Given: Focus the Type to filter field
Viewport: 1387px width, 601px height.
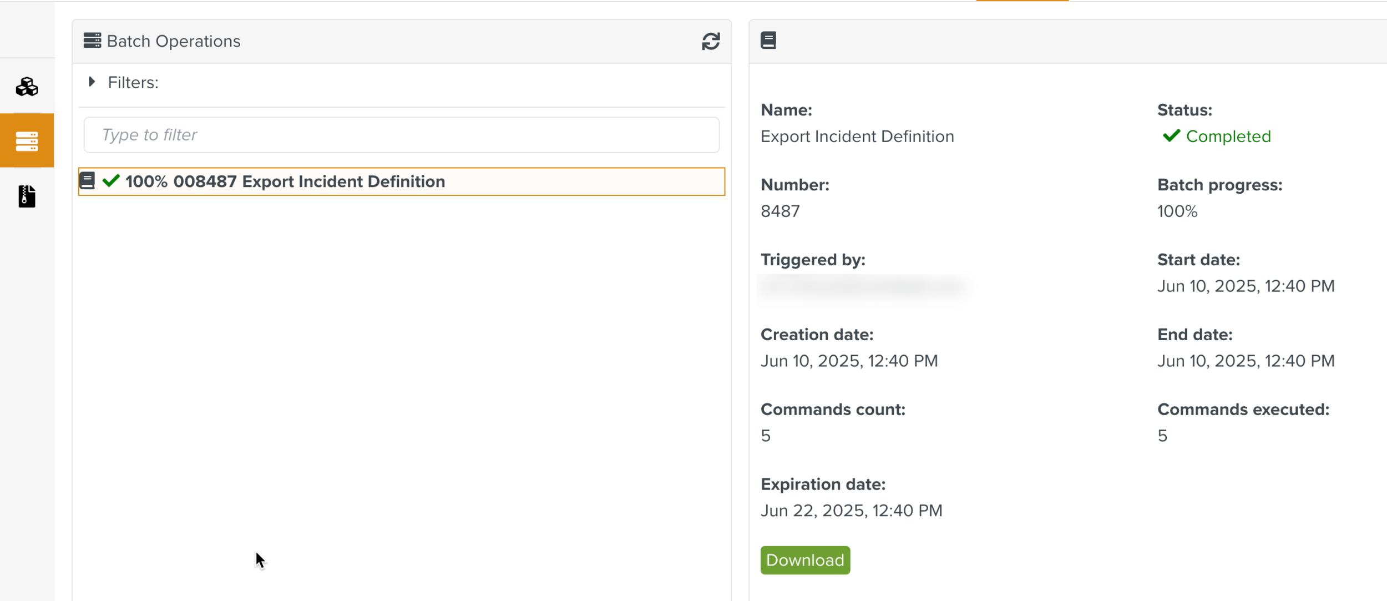Looking at the screenshot, I should [401, 135].
